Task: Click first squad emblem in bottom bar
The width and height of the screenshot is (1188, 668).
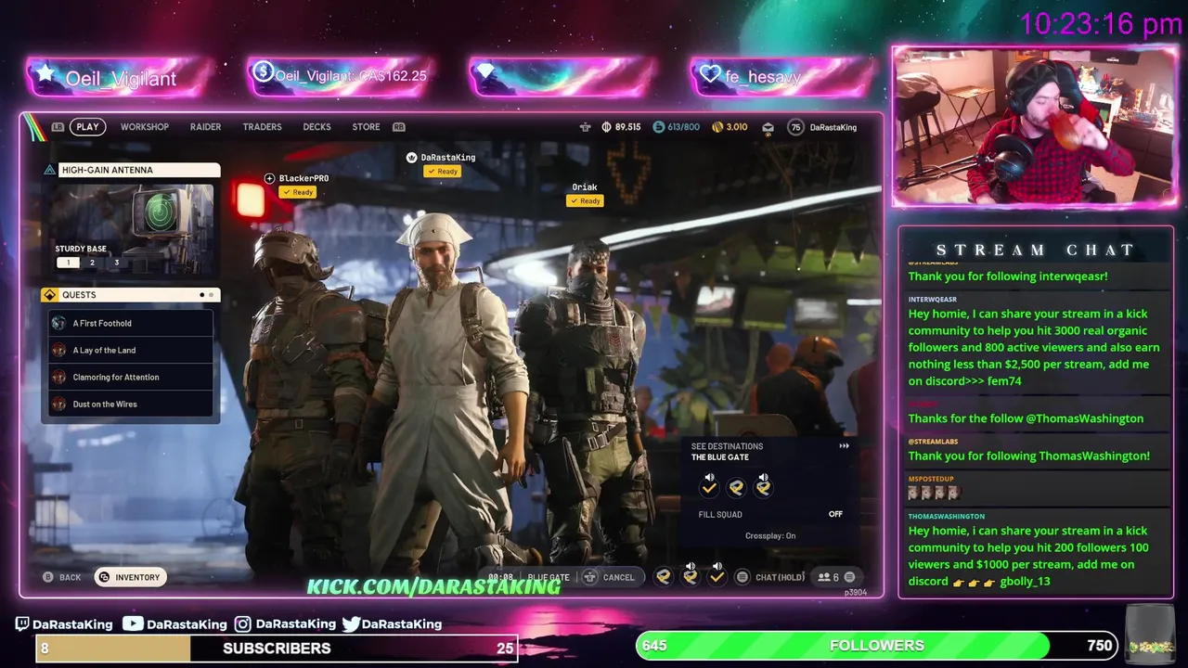Action: coord(664,577)
